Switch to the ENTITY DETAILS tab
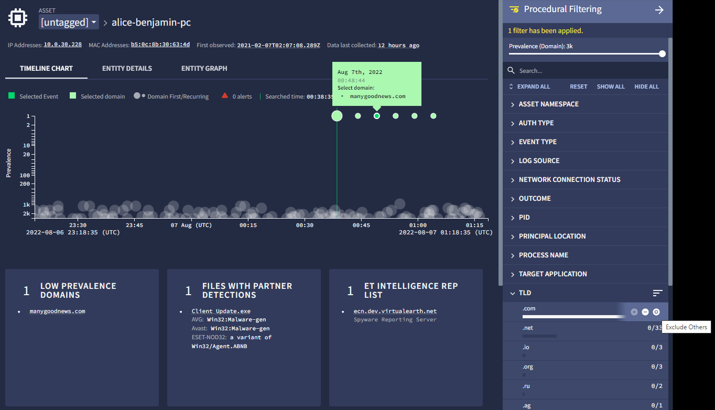Image resolution: width=715 pixels, height=410 pixels. tap(127, 68)
